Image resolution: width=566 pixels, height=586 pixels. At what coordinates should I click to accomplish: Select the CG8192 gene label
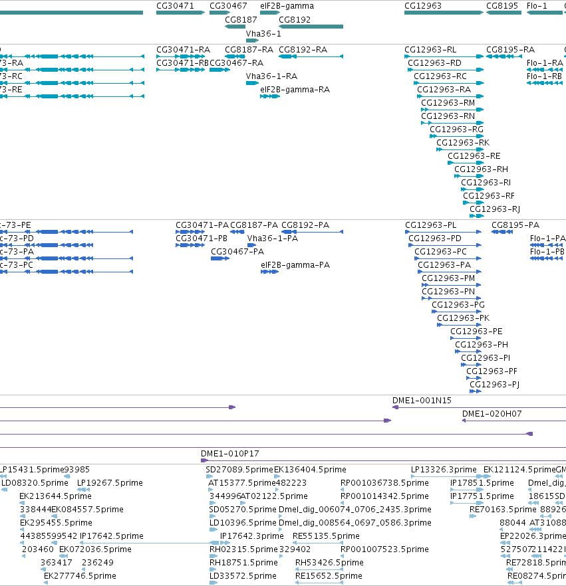click(x=295, y=20)
